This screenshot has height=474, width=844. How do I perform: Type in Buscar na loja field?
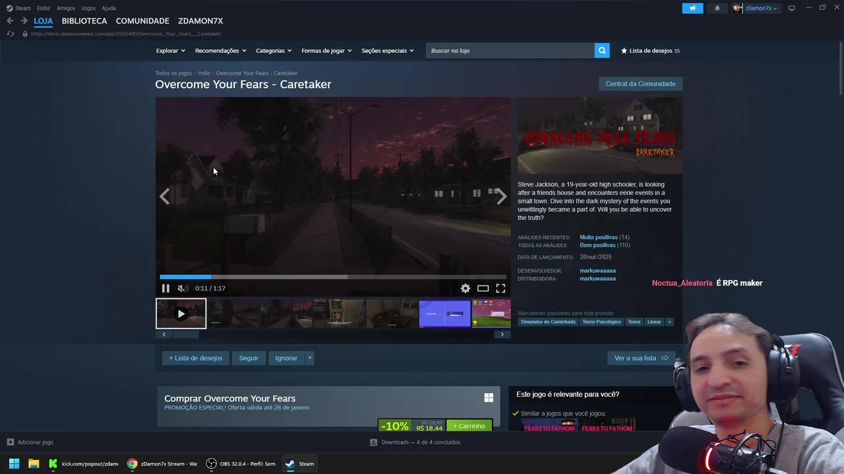[x=510, y=51]
